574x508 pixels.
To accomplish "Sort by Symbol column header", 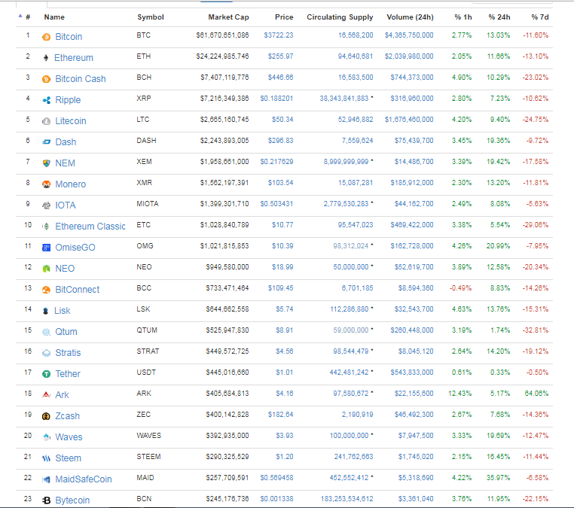I will [151, 17].
